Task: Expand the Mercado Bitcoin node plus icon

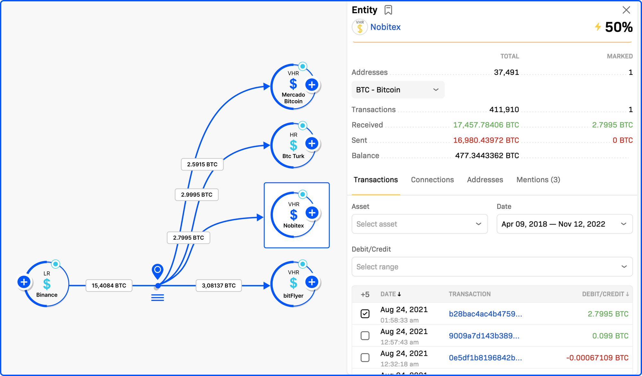Action: coord(312,85)
